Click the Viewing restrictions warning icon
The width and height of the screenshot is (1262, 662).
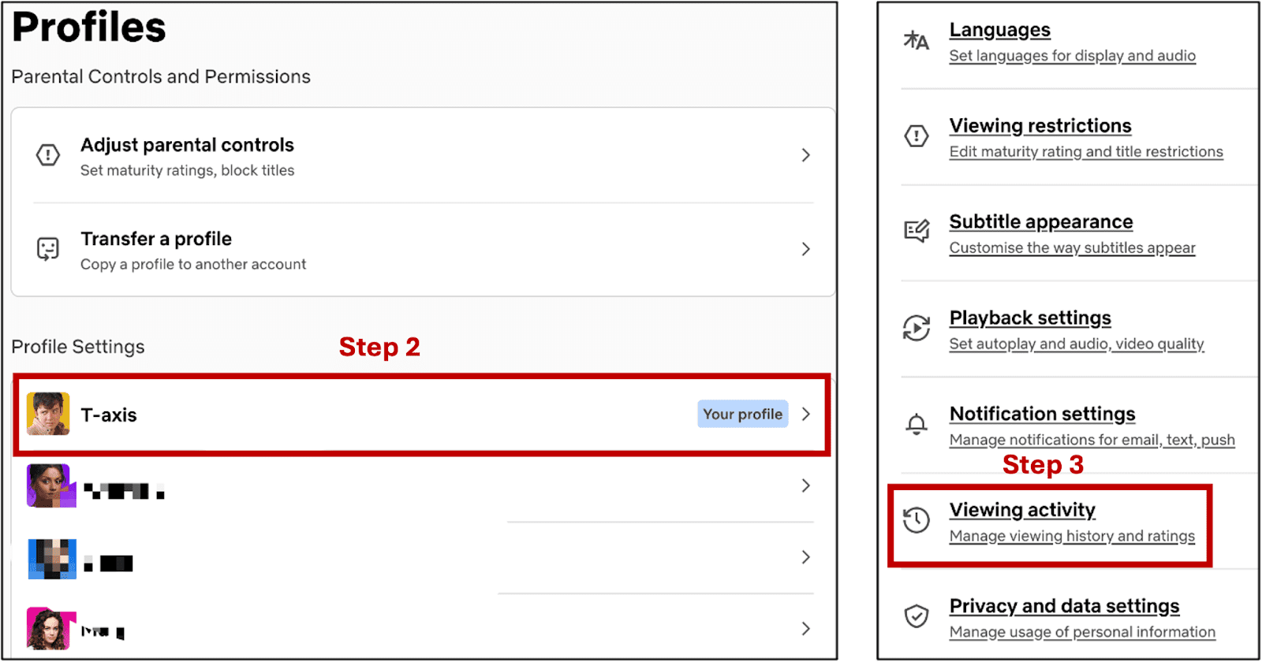(x=916, y=136)
